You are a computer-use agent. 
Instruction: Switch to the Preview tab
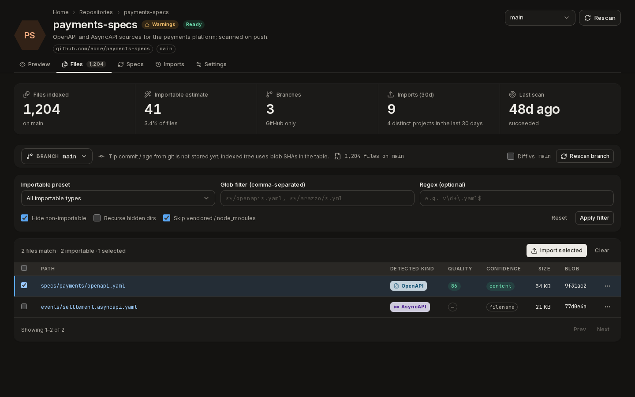tap(35, 64)
